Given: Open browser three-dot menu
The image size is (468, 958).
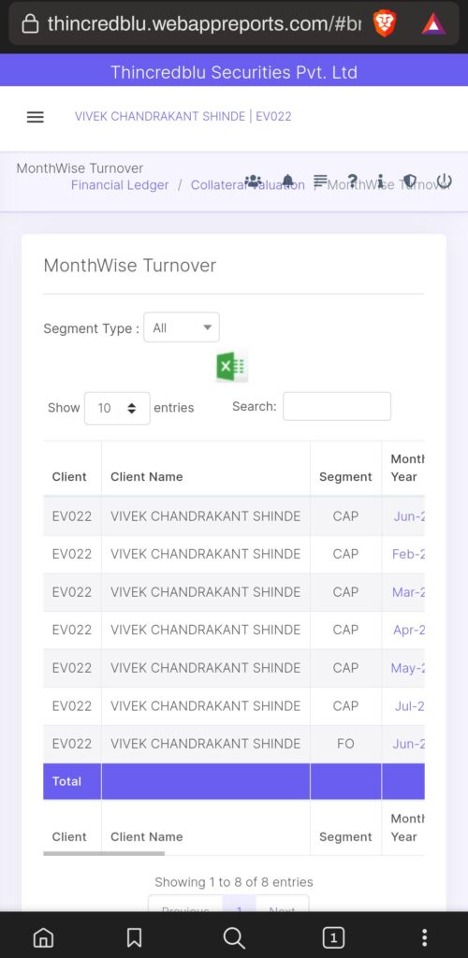Looking at the screenshot, I should tap(425, 936).
